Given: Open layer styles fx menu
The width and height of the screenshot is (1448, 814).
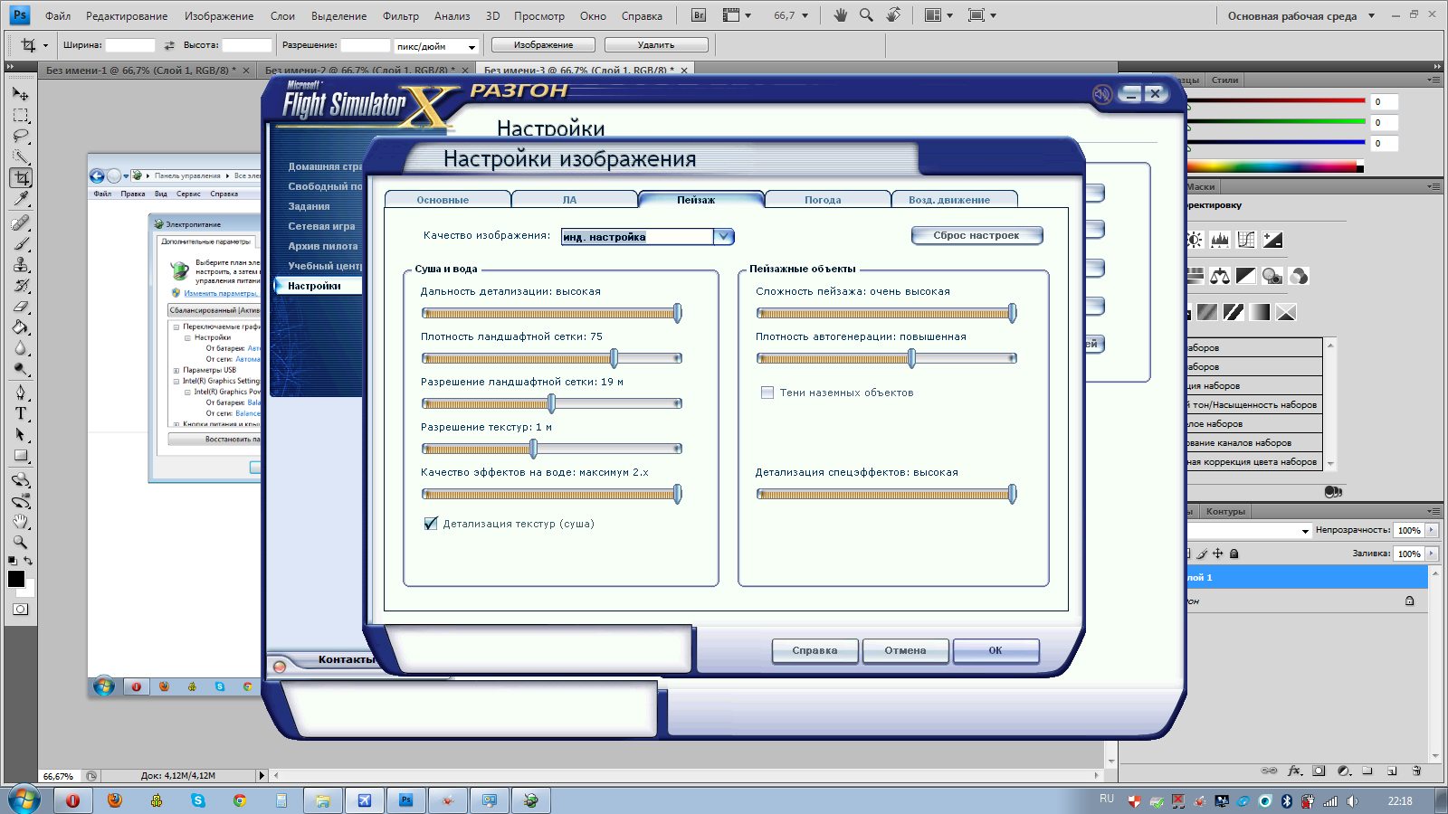Looking at the screenshot, I should pos(1294,771).
